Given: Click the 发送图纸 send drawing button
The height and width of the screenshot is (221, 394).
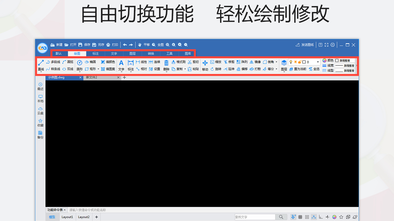Looking at the screenshot, I should (304, 45).
